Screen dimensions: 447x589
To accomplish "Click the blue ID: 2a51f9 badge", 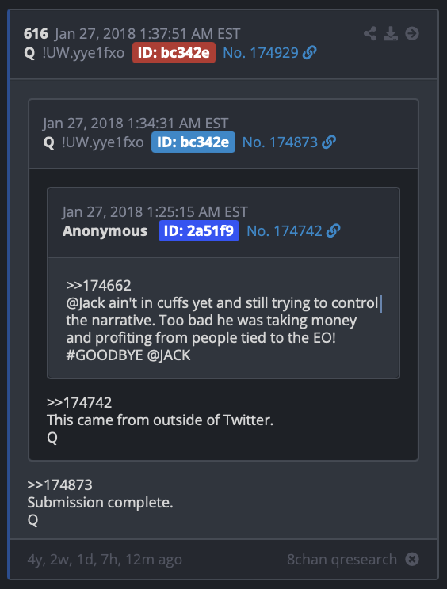I will click(199, 231).
